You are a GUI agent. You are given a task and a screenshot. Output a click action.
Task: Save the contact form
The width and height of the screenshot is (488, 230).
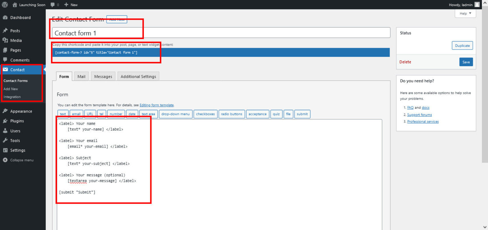pyautogui.click(x=466, y=62)
